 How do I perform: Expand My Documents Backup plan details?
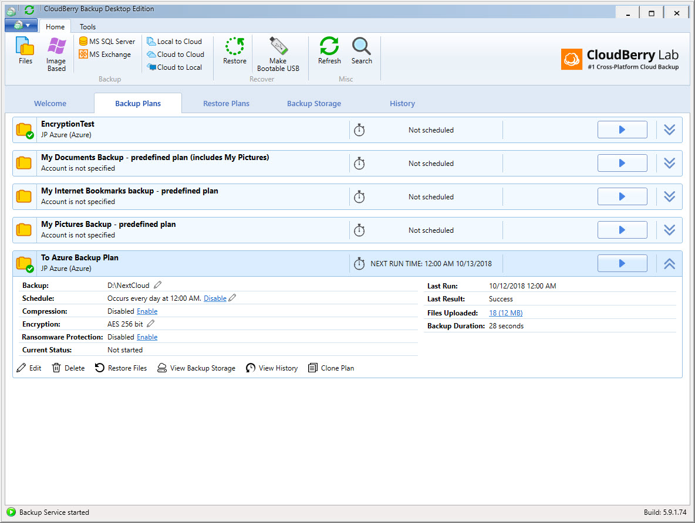[669, 163]
